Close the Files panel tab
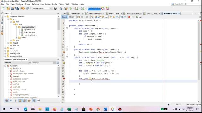Image resolution: width=202 pixels, height=113 pixels. (10, 13)
